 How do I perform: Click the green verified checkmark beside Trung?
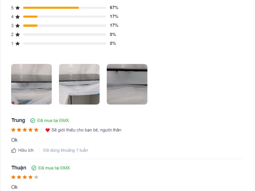pyautogui.click(x=33, y=121)
